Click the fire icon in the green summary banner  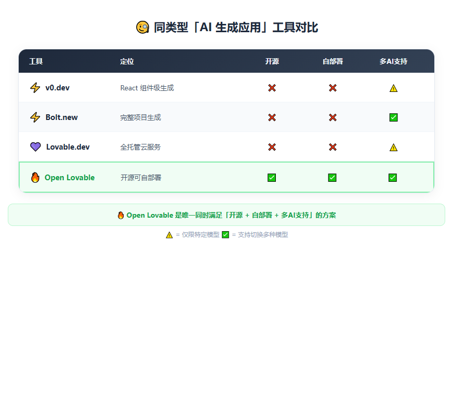pos(121,215)
